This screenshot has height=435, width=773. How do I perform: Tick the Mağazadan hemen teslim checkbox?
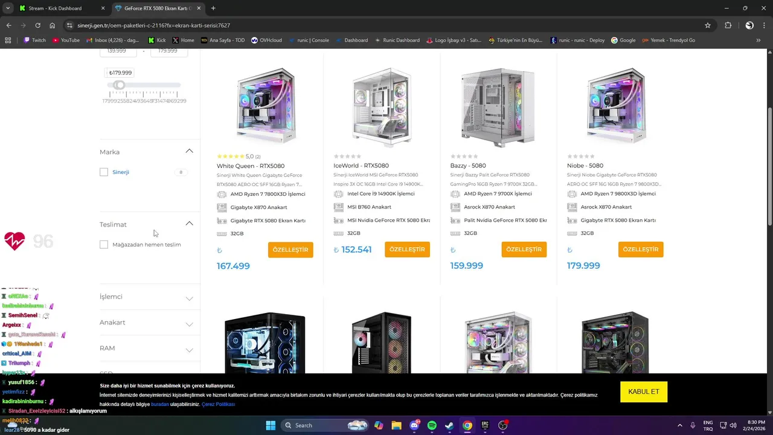click(x=104, y=245)
